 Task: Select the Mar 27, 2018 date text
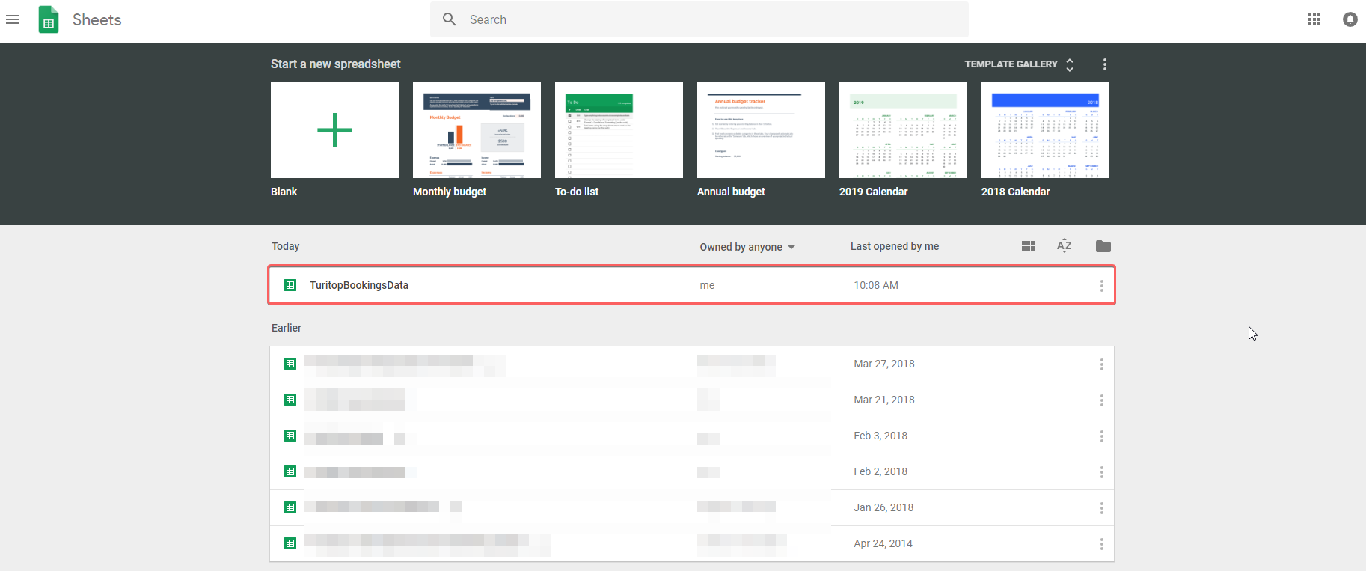click(884, 364)
